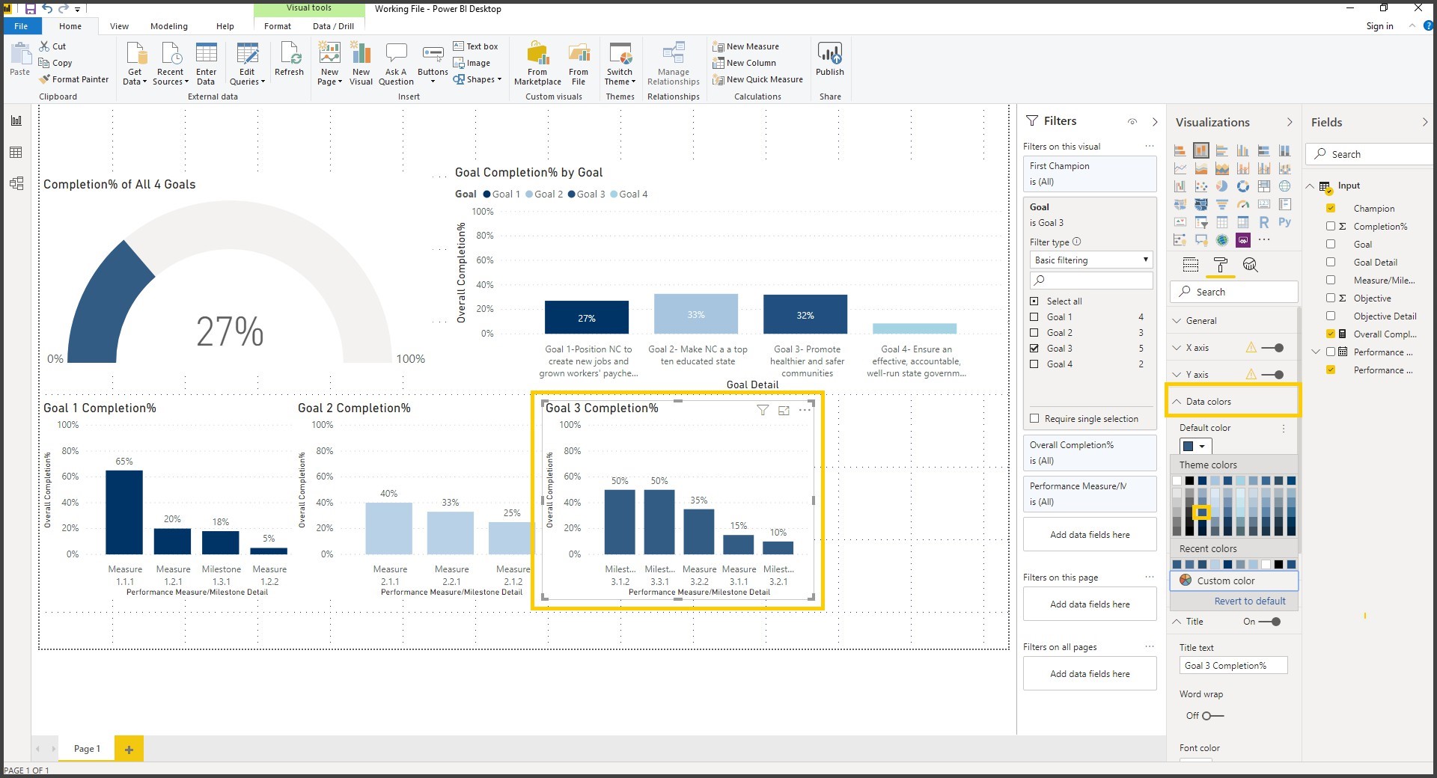Screen dimensions: 1437x778
Task: Turn on Word wrap toggle
Action: 1212,716
